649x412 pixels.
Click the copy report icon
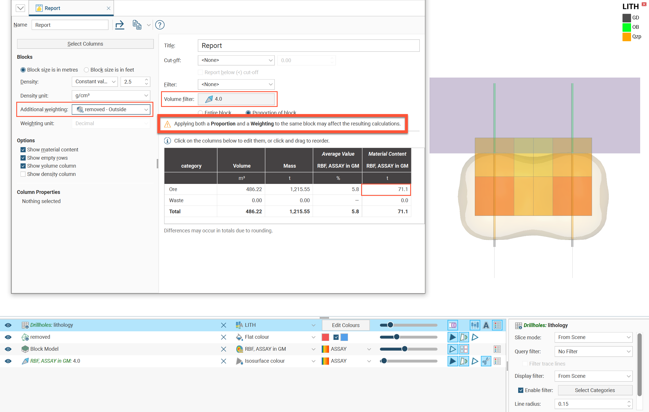pyautogui.click(x=137, y=25)
